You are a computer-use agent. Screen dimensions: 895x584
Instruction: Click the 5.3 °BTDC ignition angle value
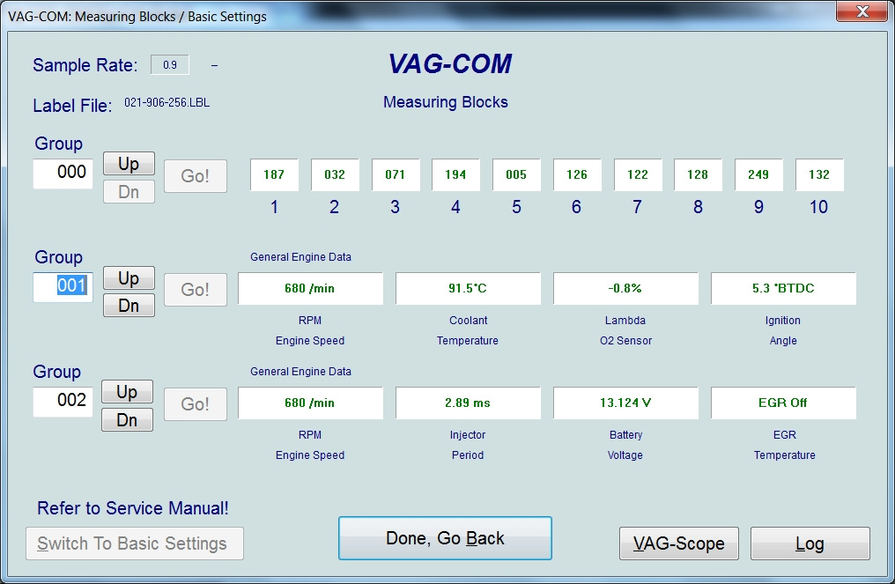784,288
